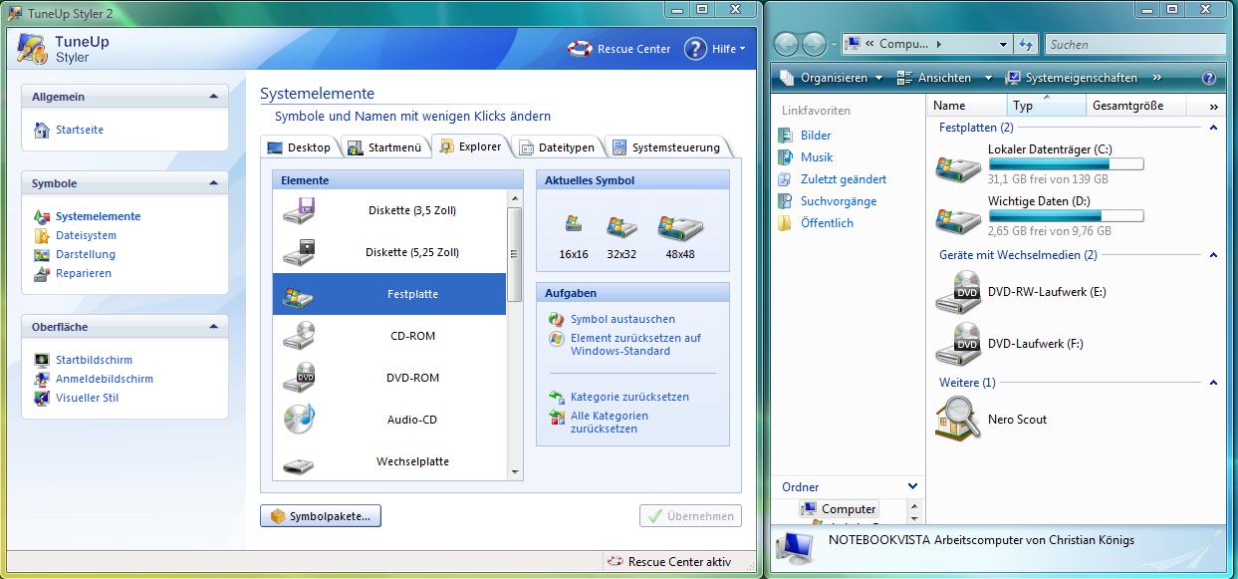Click the Symbol austauschen icon
1238x579 pixels.
(x=557, y=319)
